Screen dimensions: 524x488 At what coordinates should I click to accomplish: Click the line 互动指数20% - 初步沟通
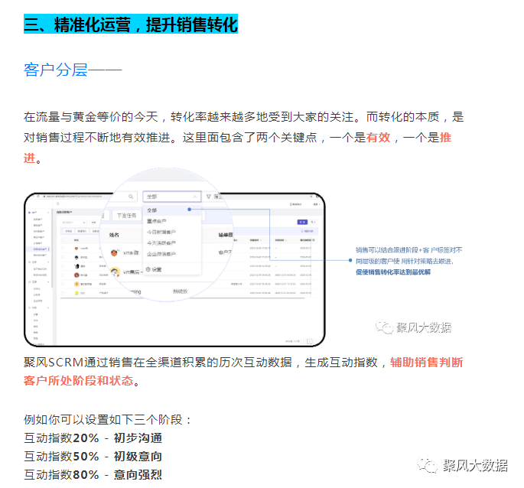click(93, 438)
